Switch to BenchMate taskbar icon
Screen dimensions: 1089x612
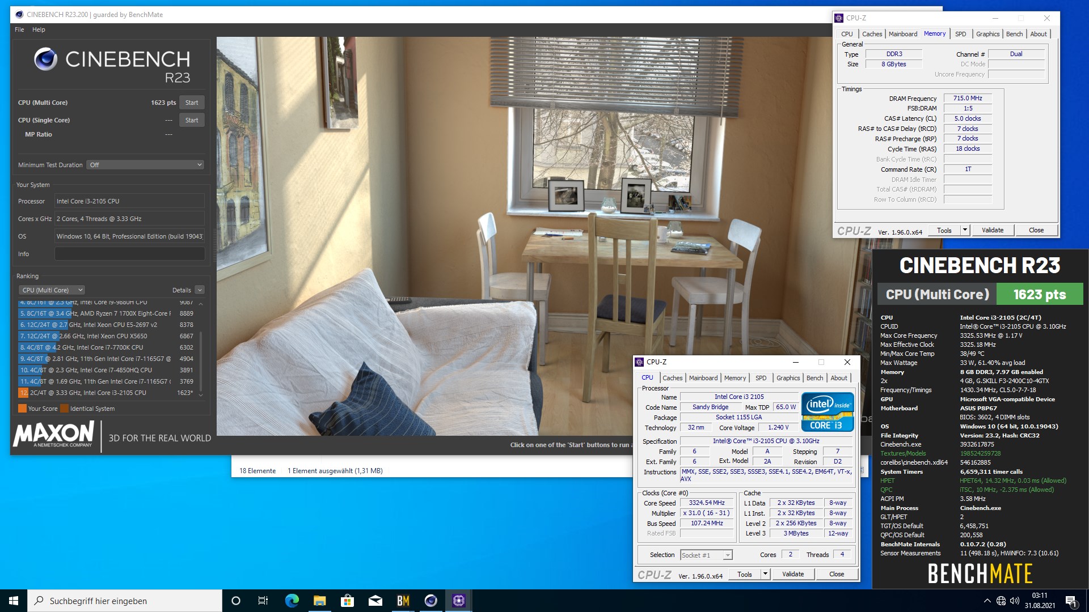[403, 601]
